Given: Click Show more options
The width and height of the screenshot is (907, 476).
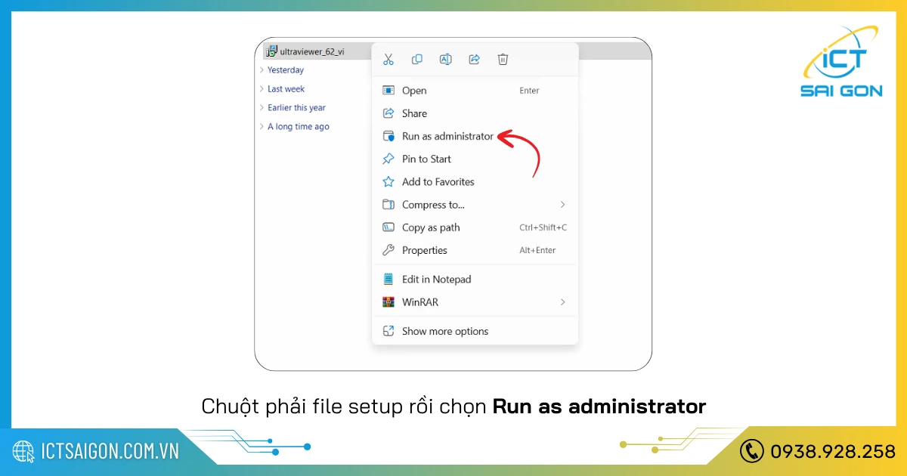Looking at the screenshot, I should [475, 331].
